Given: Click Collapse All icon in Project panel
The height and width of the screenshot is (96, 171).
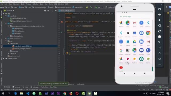Looking at the screenshot, I should [x=48, y=11].
